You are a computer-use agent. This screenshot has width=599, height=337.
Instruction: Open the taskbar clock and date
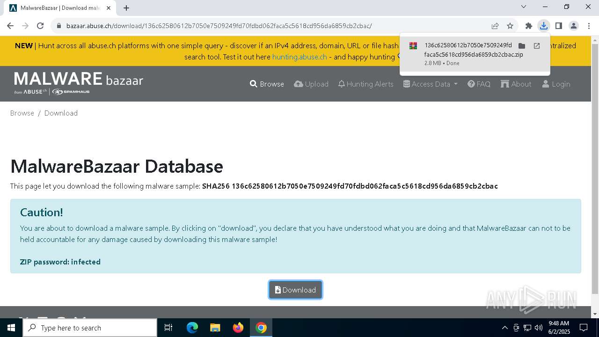click(x=559, y=328)
